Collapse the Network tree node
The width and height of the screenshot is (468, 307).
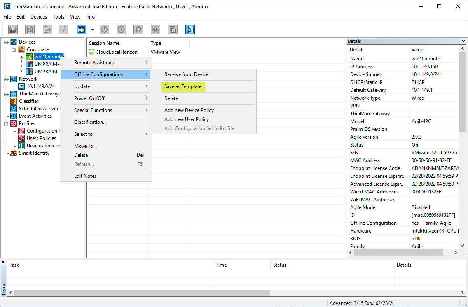click(6, 79)
